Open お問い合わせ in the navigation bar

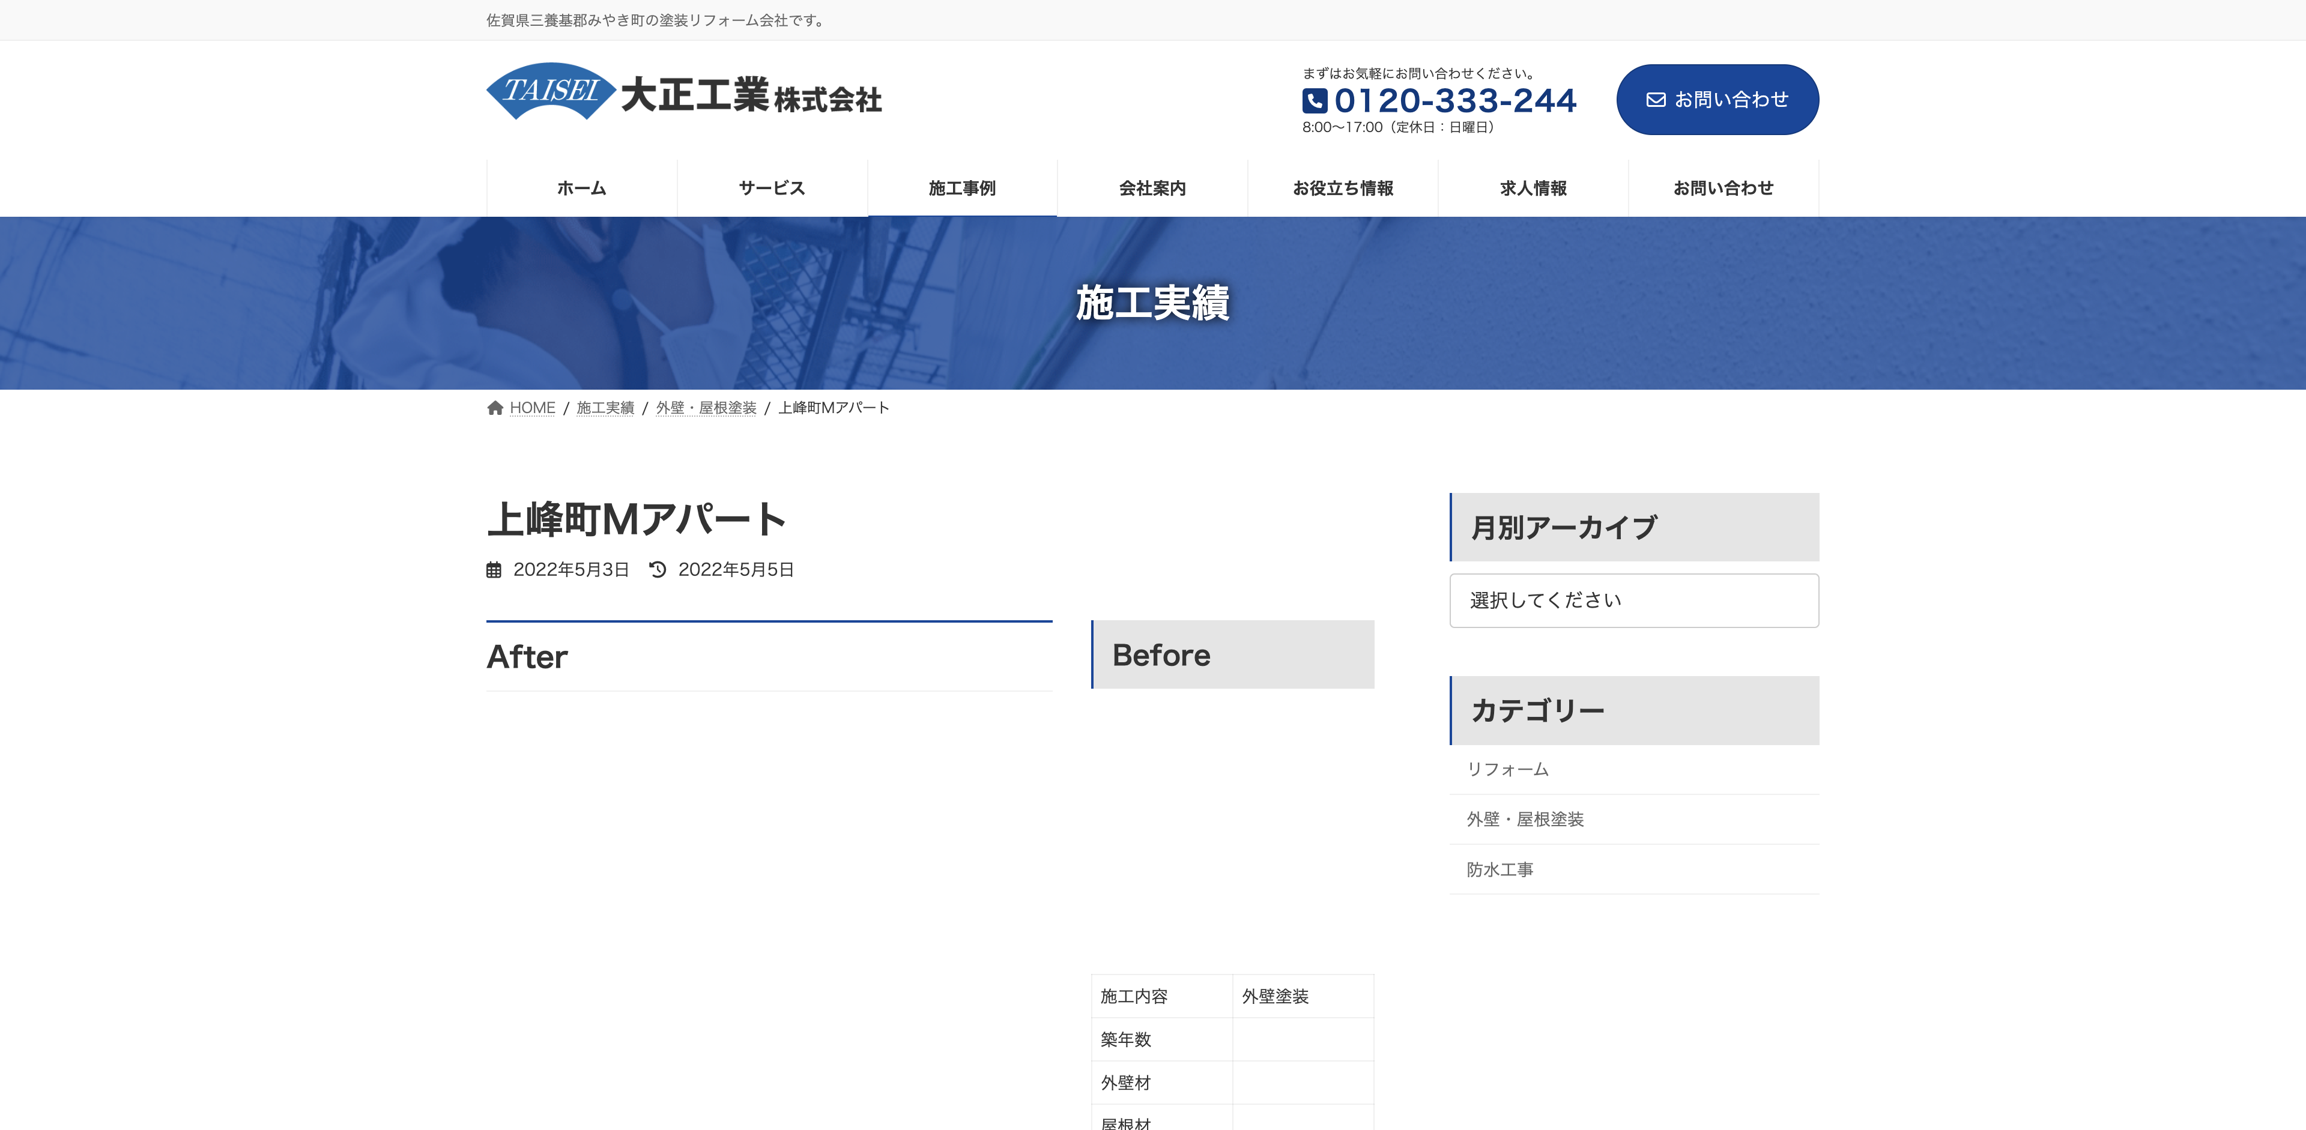pyautogui.click(x=1723, y=188)
